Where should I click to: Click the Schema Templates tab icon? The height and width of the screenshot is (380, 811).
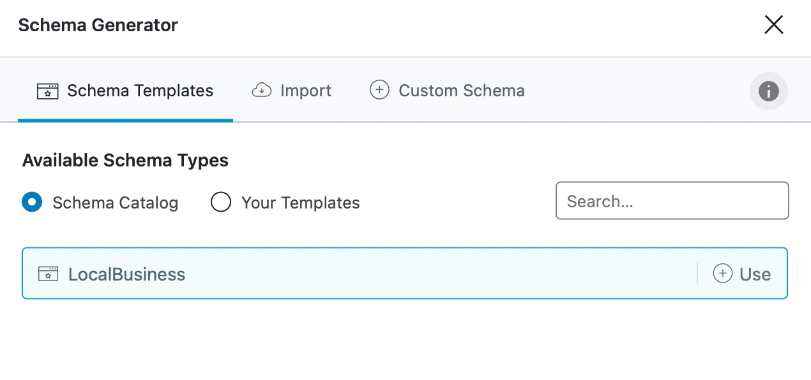coord(48,91)
